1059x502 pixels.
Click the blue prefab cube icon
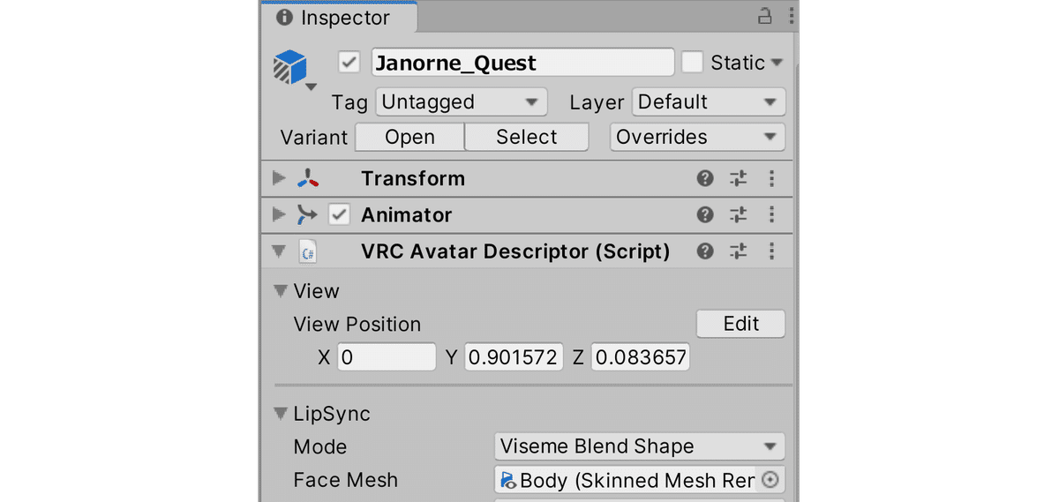[290, 67]
